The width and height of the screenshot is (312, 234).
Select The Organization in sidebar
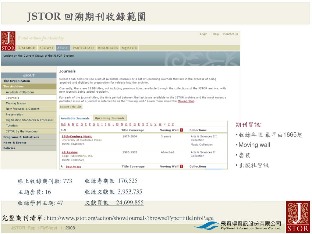click(29, 81)
